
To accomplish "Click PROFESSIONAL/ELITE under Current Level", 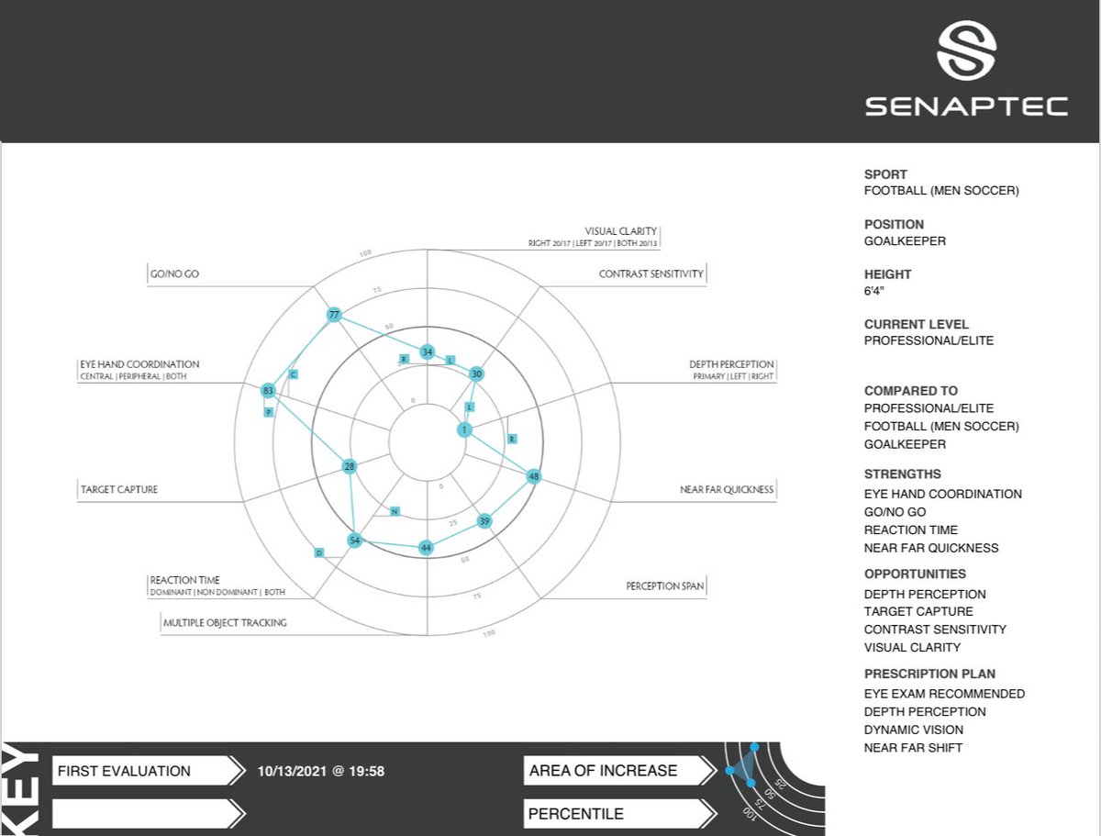I will pyautogui.click(x=929, y=340).
